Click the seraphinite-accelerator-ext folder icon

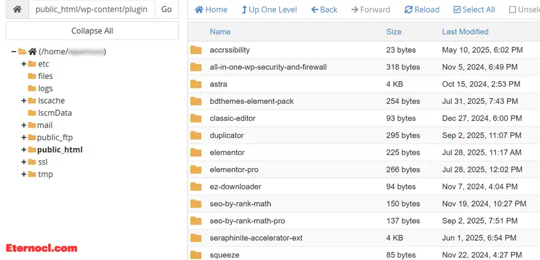pos(196,238)
